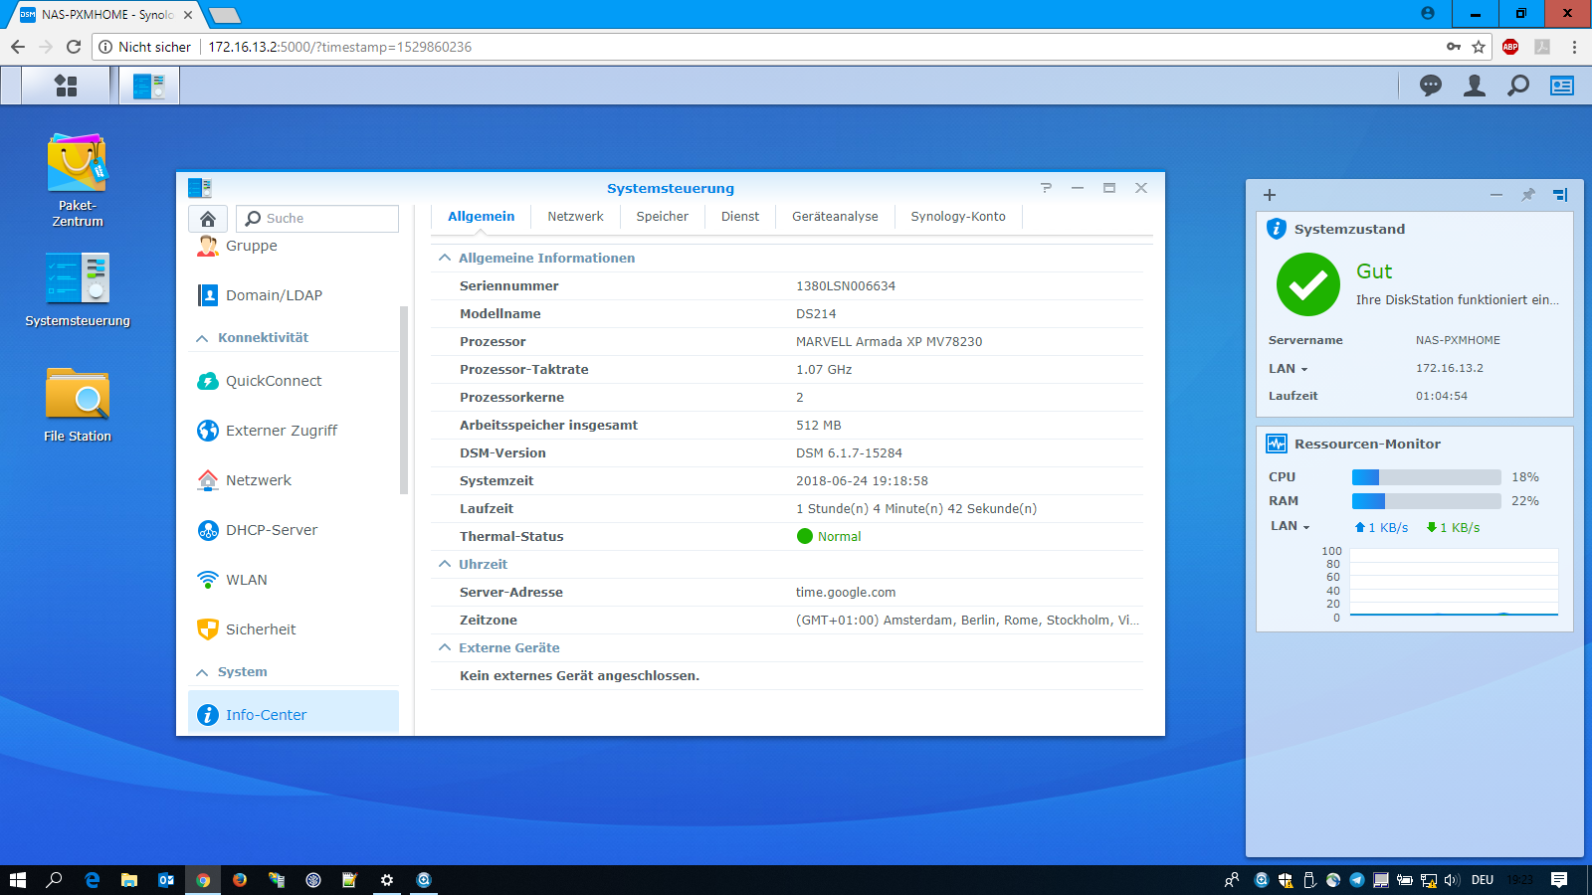Switch to the Speicher tab
Image resolution: width=1592 pixels, height=895 pixels.
(x=662, y=217)
